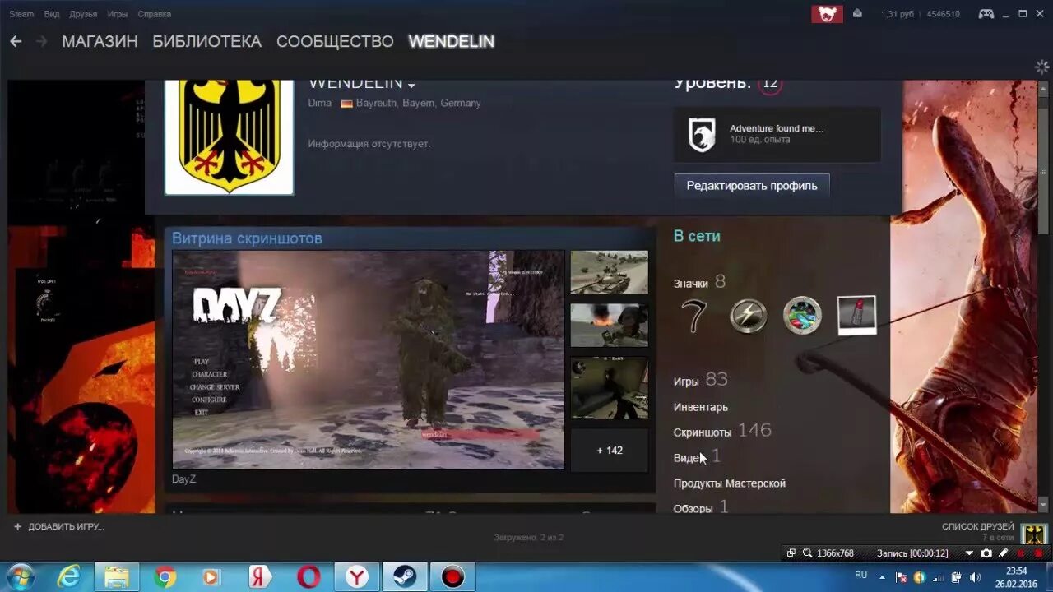
Task: Open the large DayZ showcase screenshot
Action: coord(369,360)
